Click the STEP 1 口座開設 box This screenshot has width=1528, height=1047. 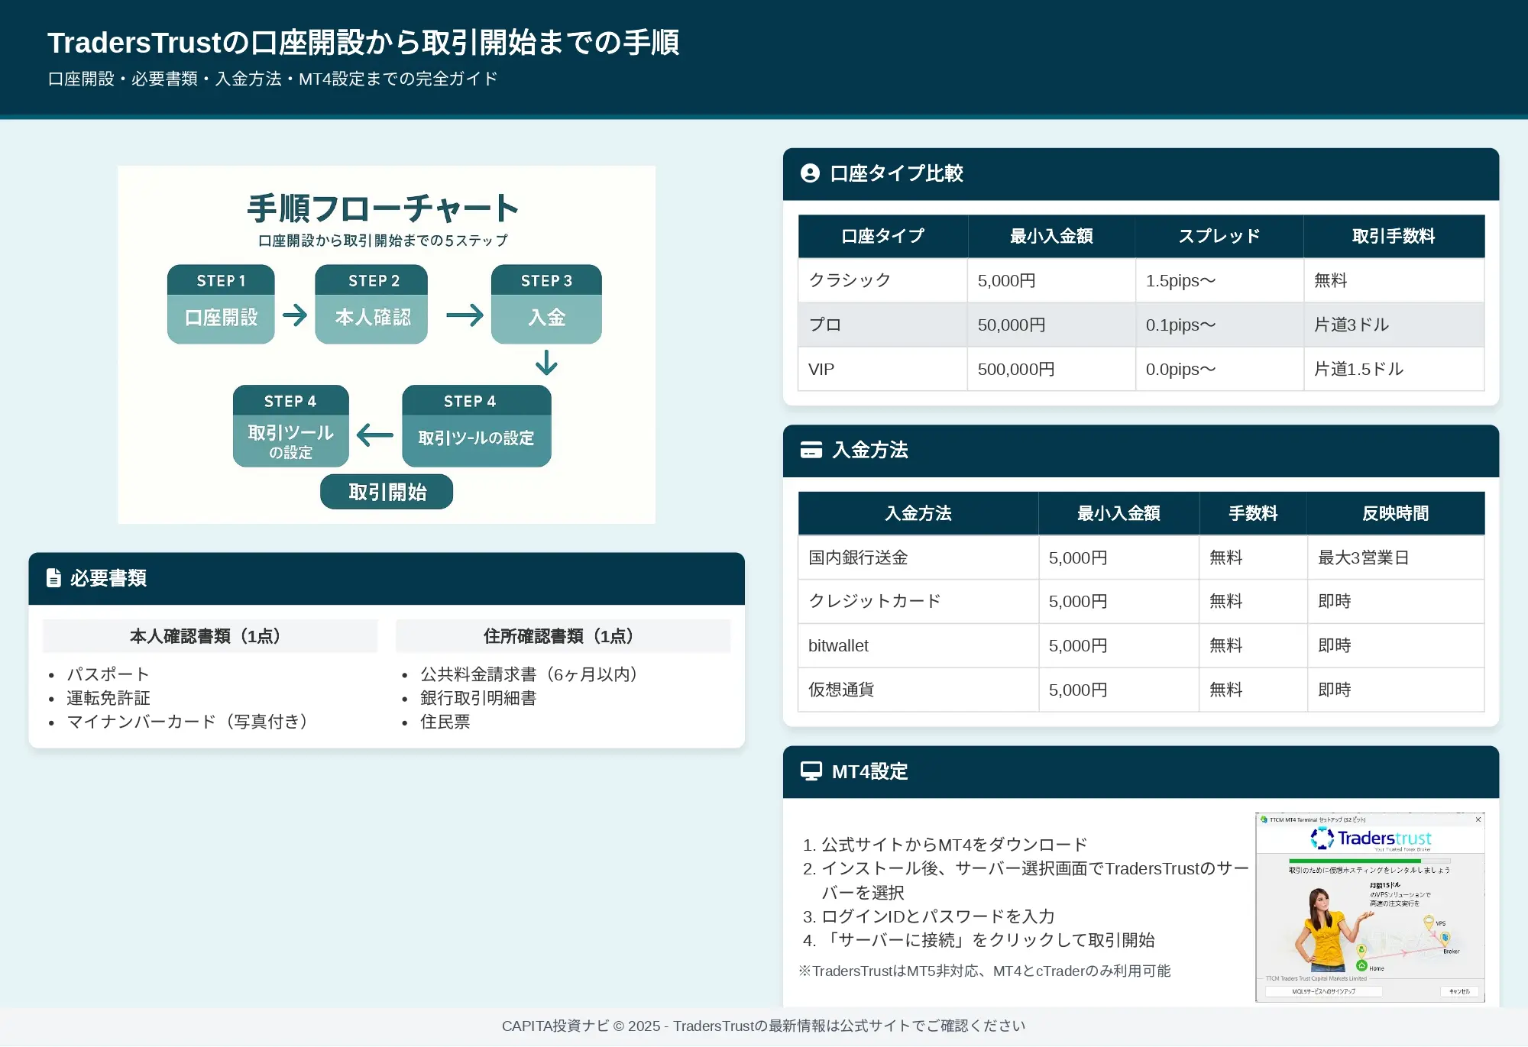pyautogui.click(x=221, y=304)
